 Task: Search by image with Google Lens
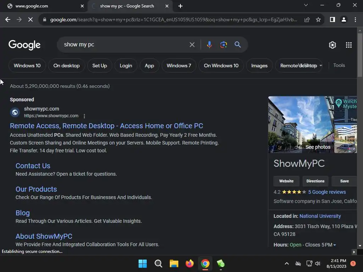click(x=223, y=45)
